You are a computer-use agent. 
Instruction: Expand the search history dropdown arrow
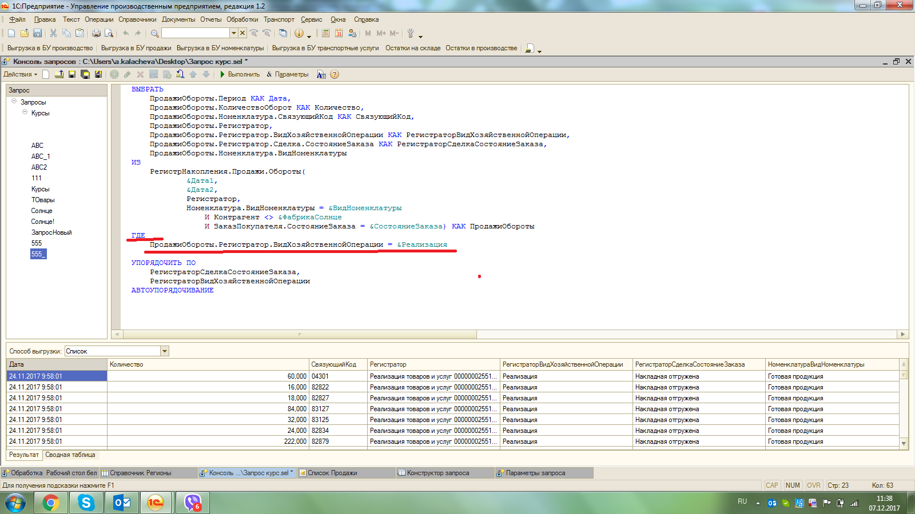click(233, 33)
